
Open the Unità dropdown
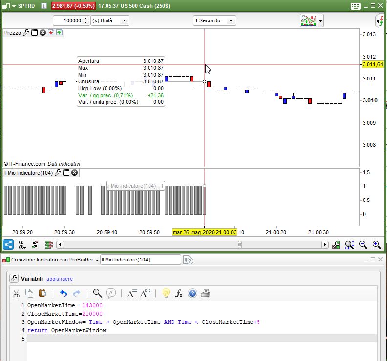click(124, 20)
